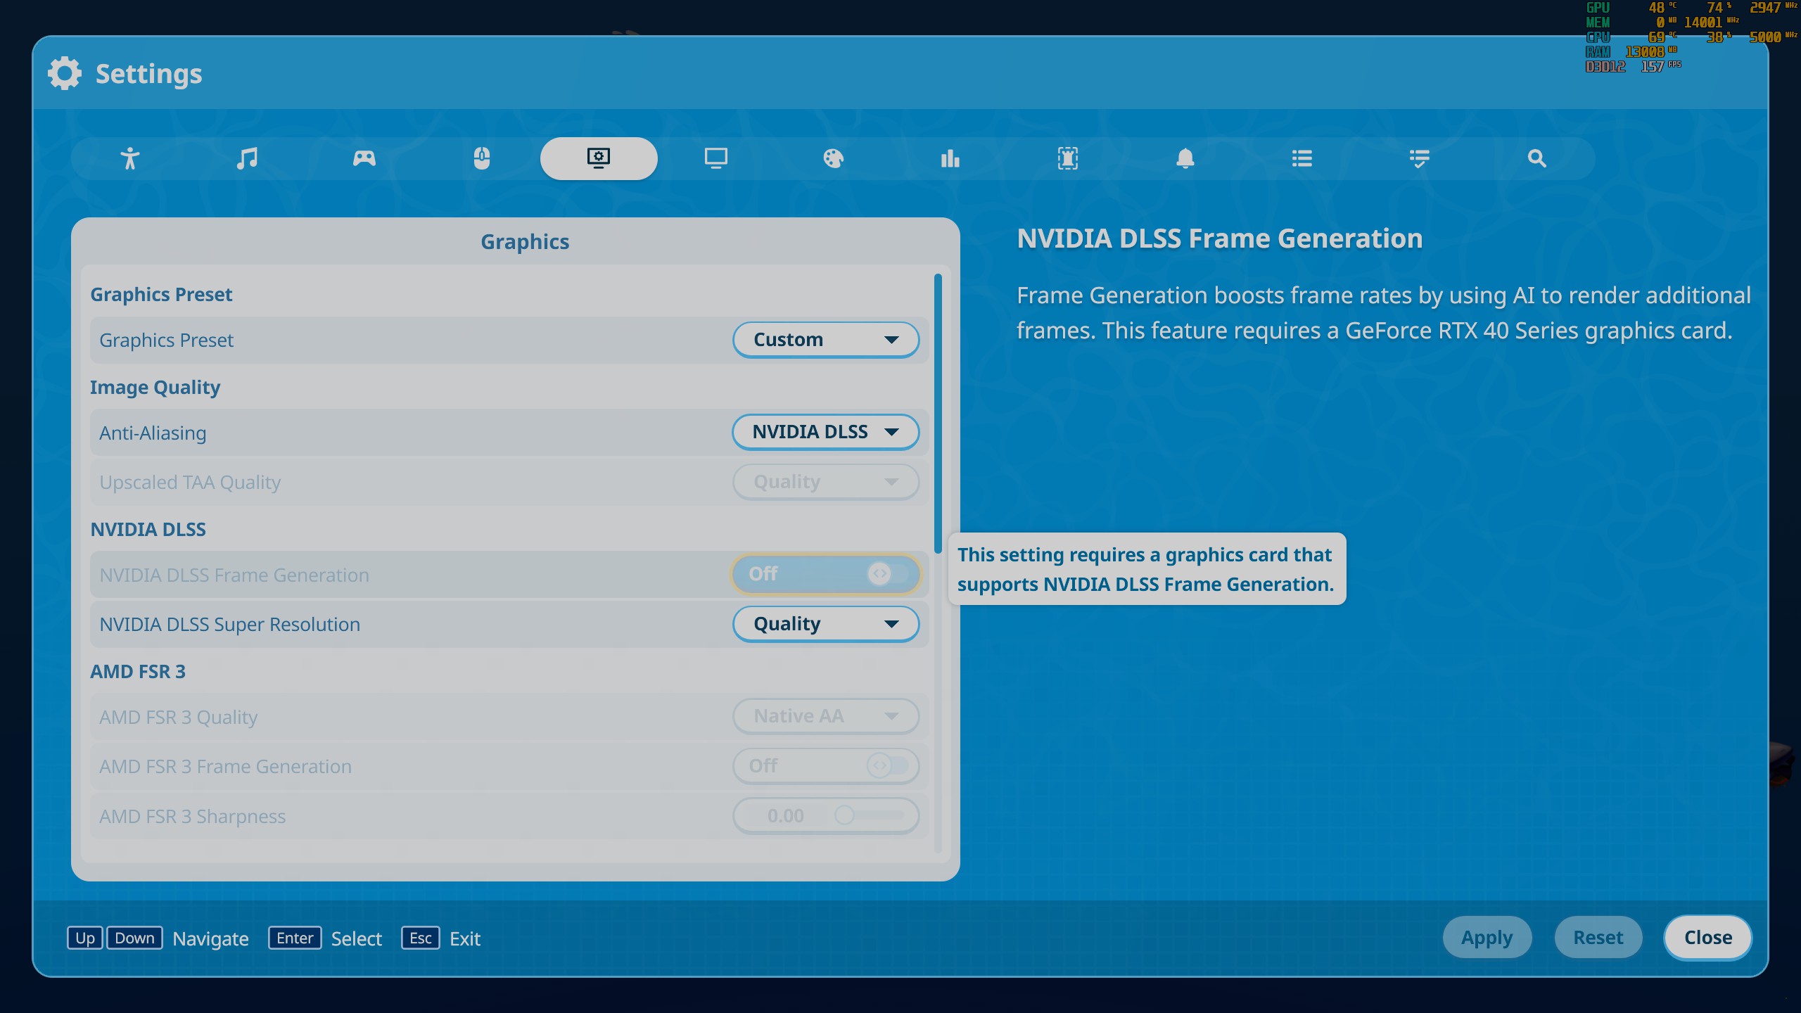Image resolution: width=1801 pixels, height=1013 pixels.
Task: Open the search settings tab (magnifier)
Action: pyautogui.click(x=1537, y=158)
